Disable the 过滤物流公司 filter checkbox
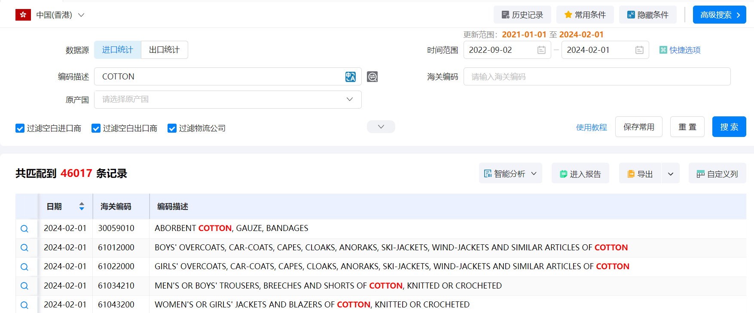Viewport: 754px width, 313px height. (172, 128)
